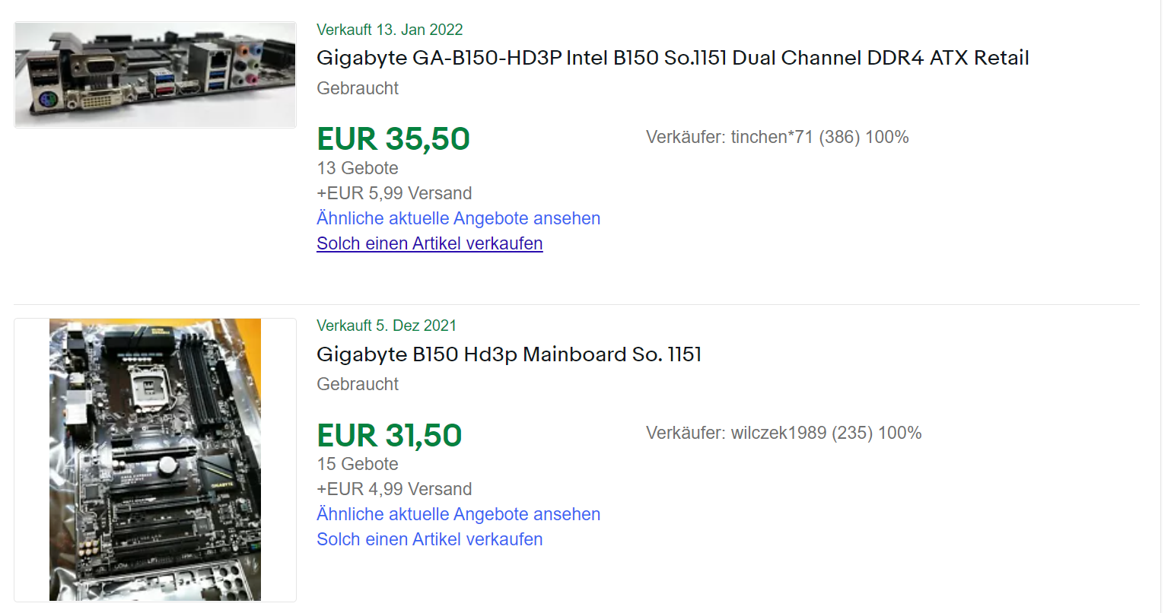Click 'Solch einen Artikel verkaufen' under the 13 Gebote listing
Image resolution: width=1174 pixels, height=613 pixels.
pyautogui.click(x=429, y=243)
